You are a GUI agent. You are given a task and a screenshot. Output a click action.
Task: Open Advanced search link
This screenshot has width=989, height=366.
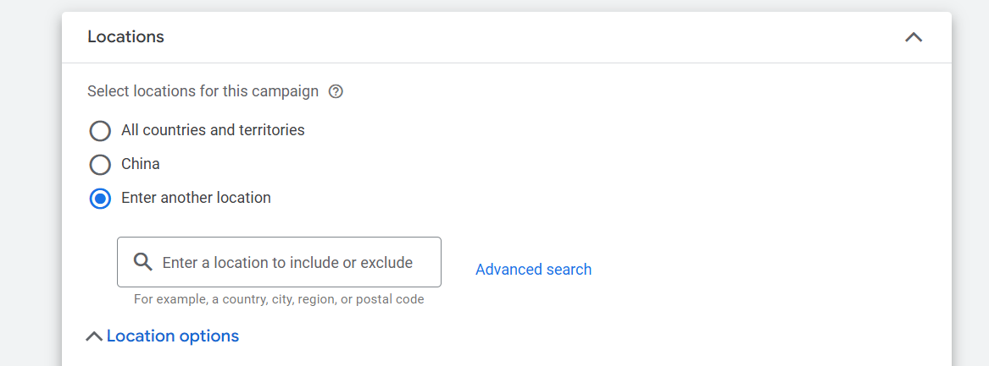click(x=533, y=270)
